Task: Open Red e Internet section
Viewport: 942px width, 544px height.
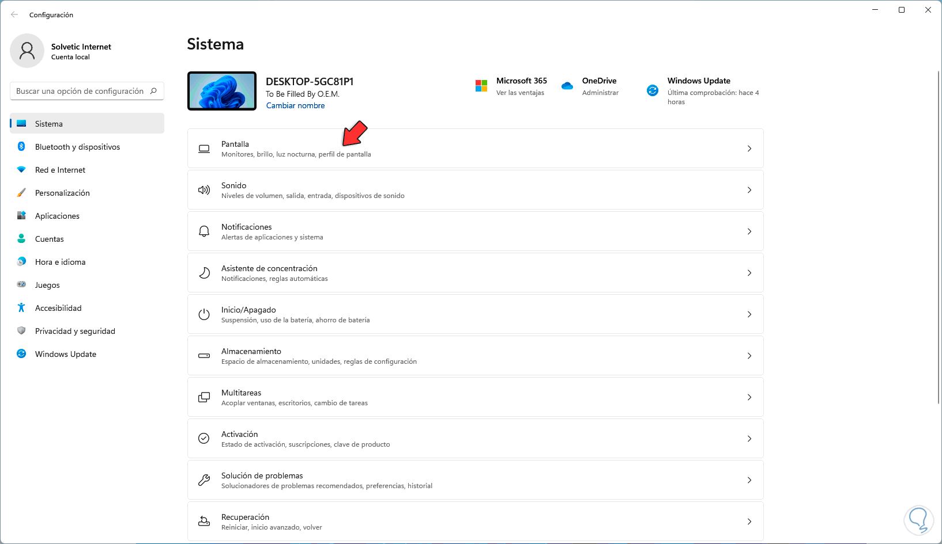Action: (87, 170)
